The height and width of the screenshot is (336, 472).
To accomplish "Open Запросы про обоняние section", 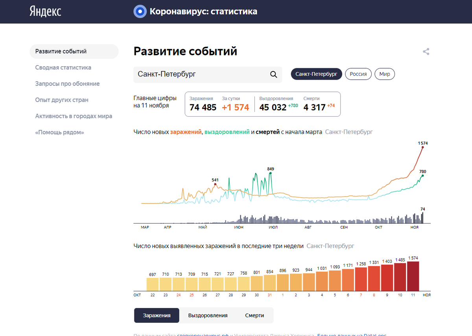I will pos(67,84).
